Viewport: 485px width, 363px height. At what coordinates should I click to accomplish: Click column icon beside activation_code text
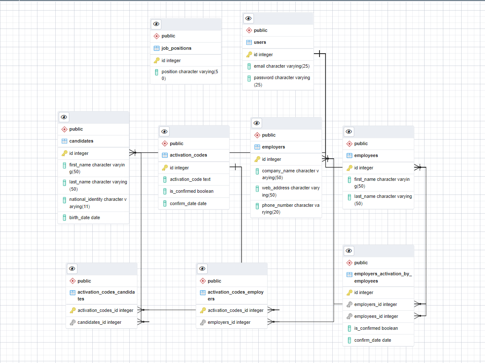165,180
